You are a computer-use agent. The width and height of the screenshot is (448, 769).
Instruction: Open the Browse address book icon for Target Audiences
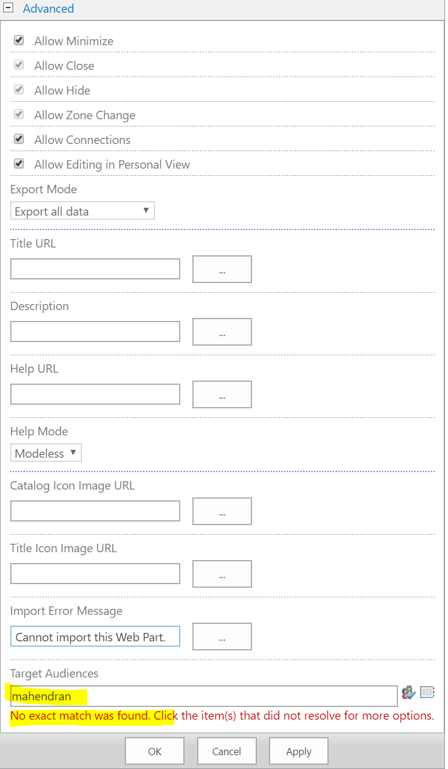[x=427, y=693]
